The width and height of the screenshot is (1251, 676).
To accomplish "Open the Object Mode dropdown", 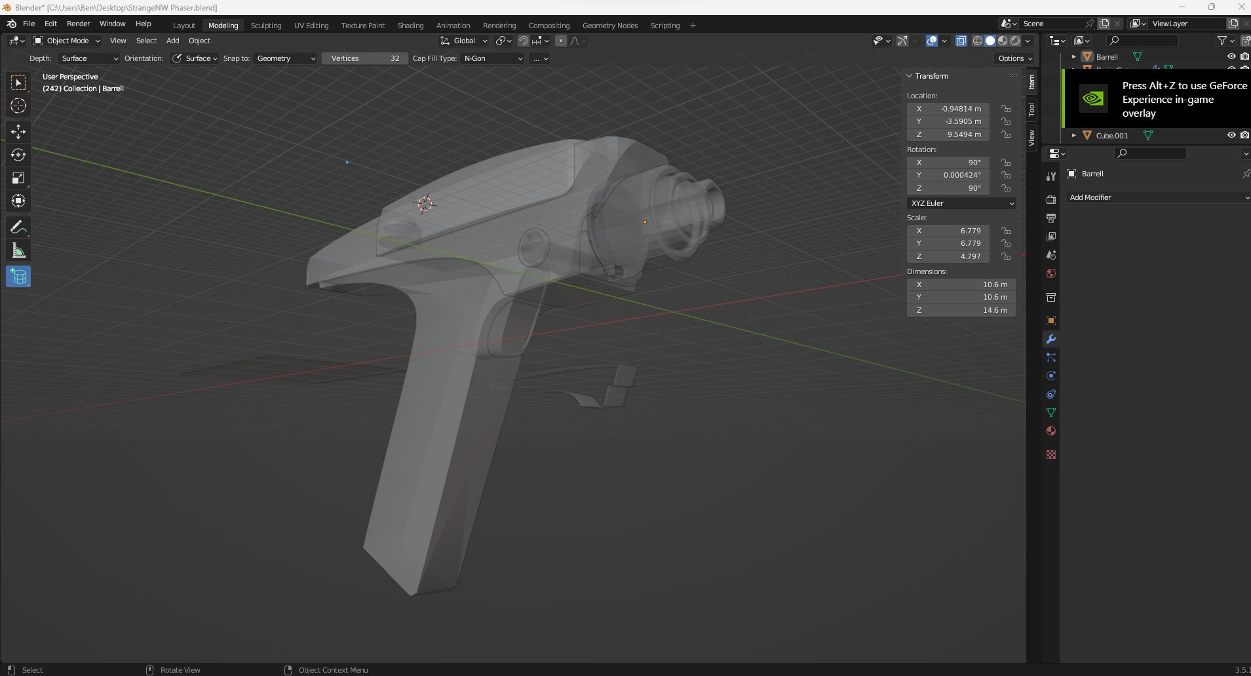I will [x=67, y=41].
